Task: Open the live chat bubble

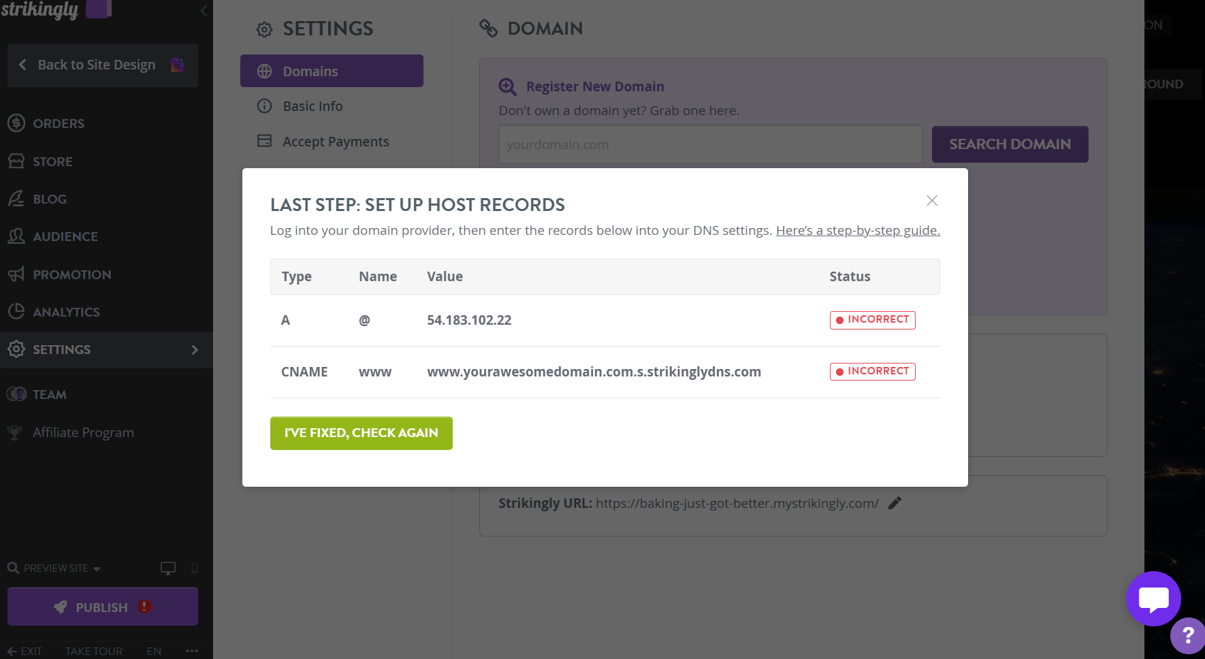Action: 1153,598
